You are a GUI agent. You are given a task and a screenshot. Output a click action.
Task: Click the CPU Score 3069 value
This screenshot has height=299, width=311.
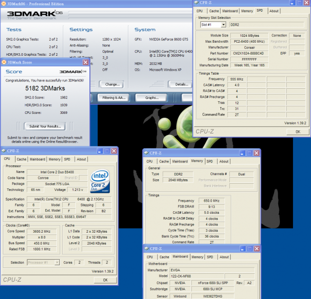pos(64,112)
